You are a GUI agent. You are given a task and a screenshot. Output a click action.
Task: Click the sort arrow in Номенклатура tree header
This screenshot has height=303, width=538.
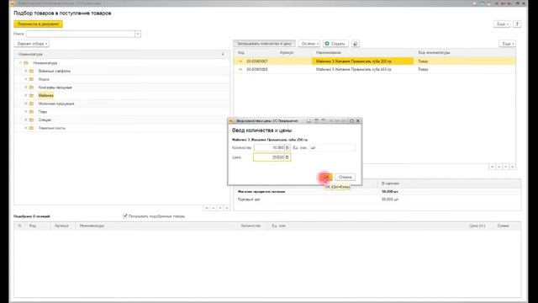pos(223,54)
